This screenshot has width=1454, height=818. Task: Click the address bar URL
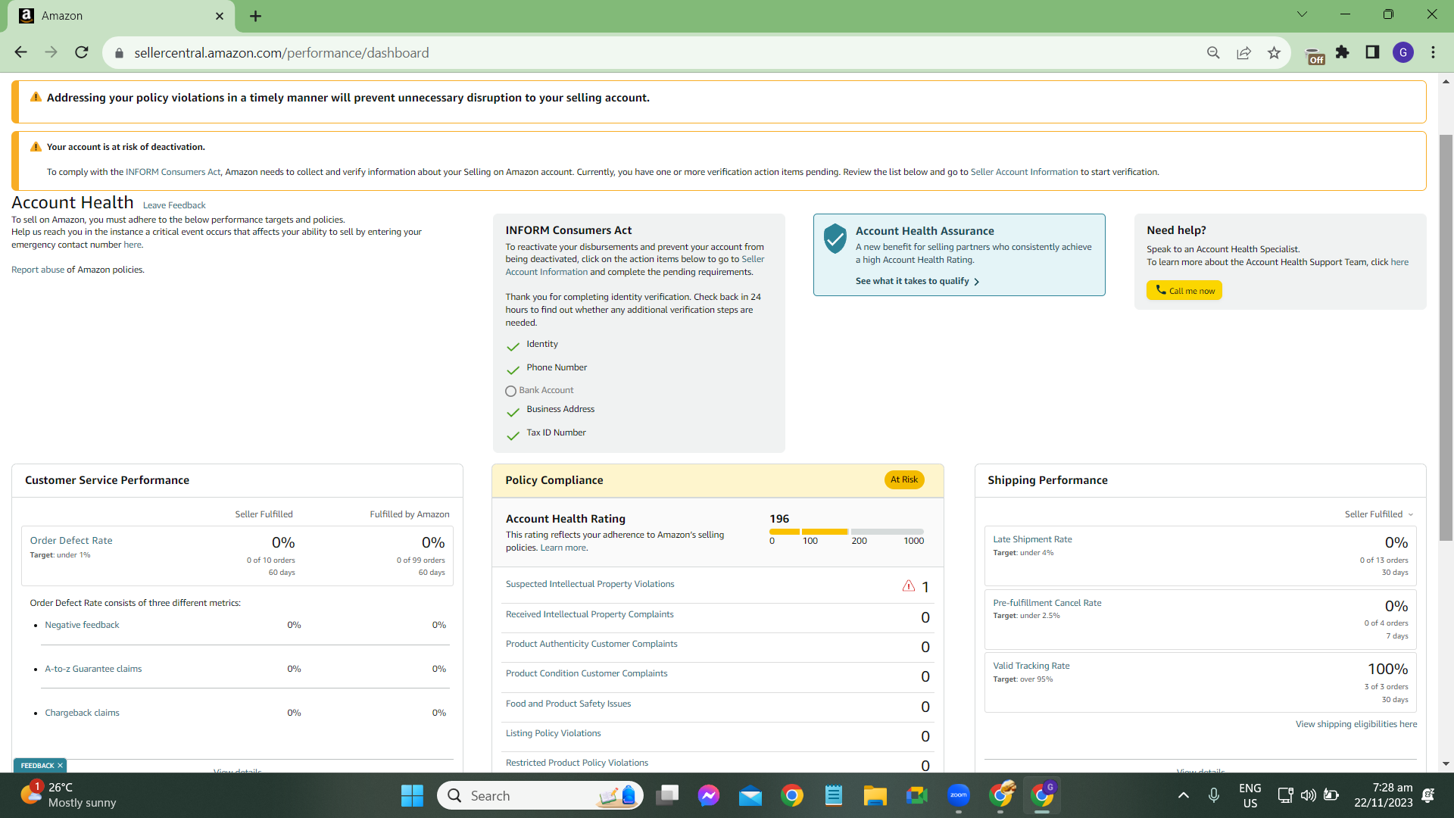[282, 53]
